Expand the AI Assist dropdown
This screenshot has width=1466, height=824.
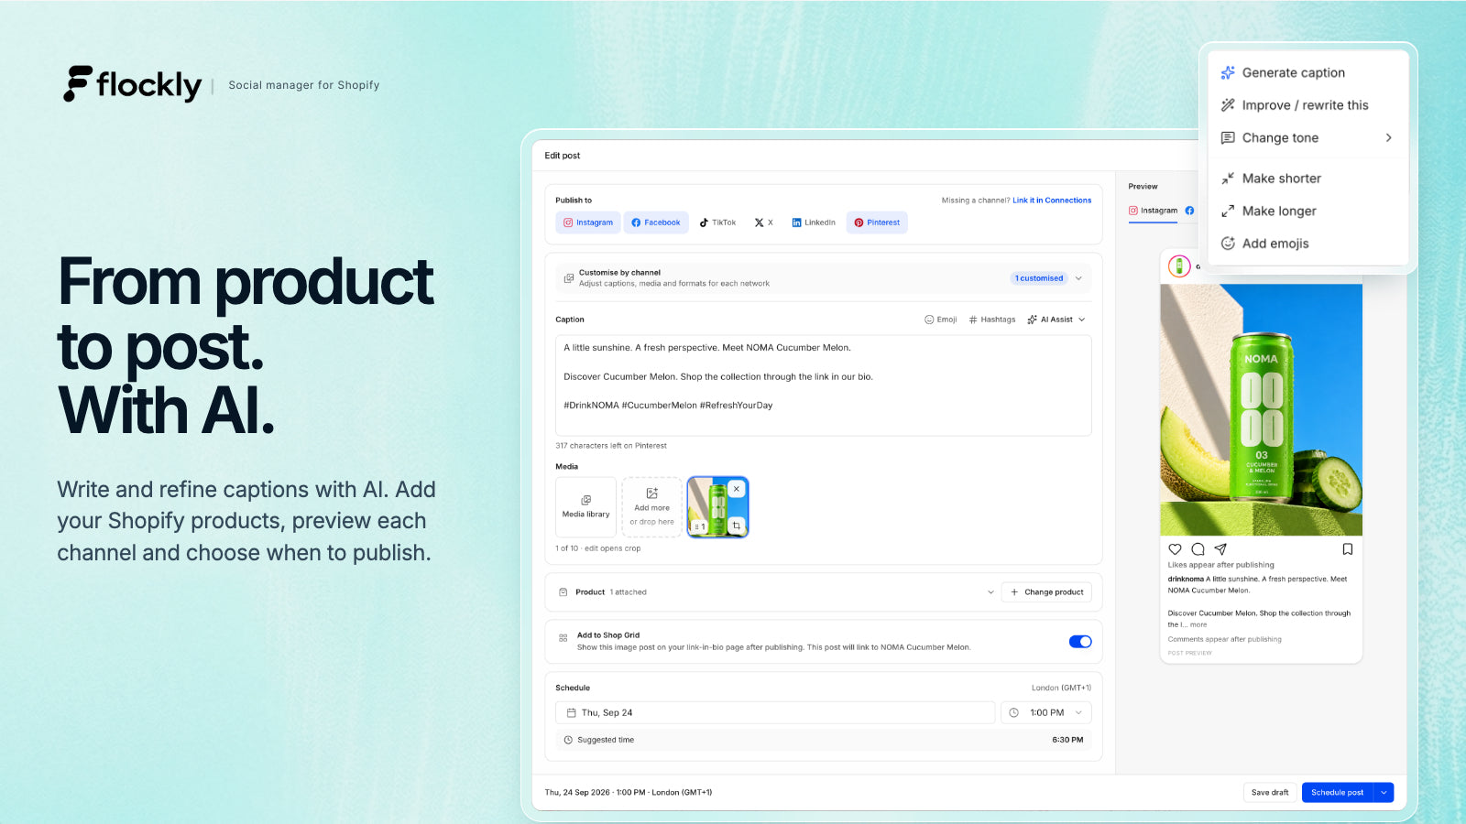(1056, 320)
